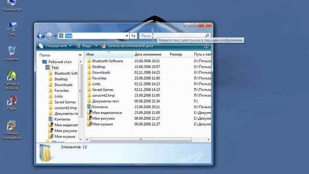Open the Упорядочить menu
This screenshot has width=309, height=174.
click(x=56, y=46)
